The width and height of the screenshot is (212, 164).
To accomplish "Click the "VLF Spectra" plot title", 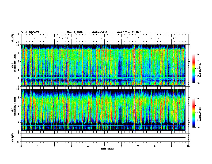I will (x=30, y=32).
